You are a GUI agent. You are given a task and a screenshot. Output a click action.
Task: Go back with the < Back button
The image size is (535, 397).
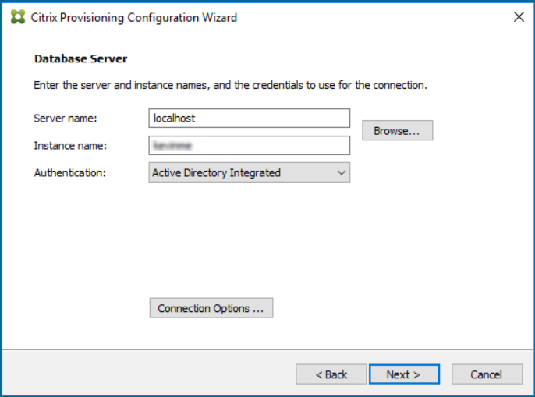point(331,374)
